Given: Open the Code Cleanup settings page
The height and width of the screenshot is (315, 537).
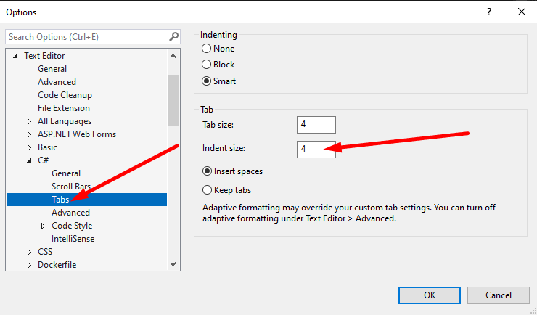Looking at the screenshot, I should [65, 95].
